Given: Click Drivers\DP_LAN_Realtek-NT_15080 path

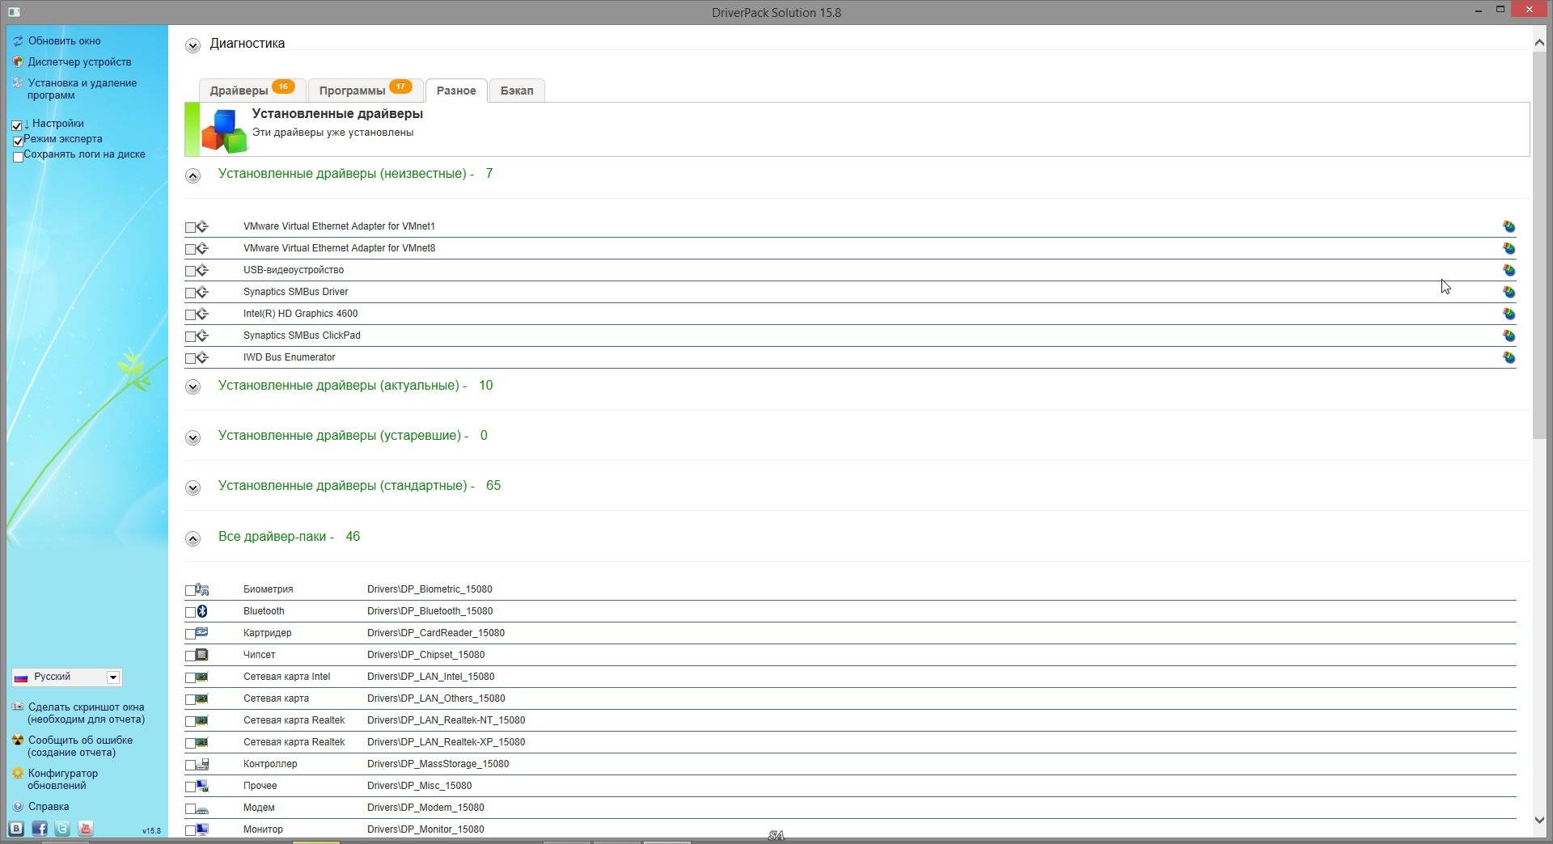Looking at the screenshot, I should pos(446,720).
